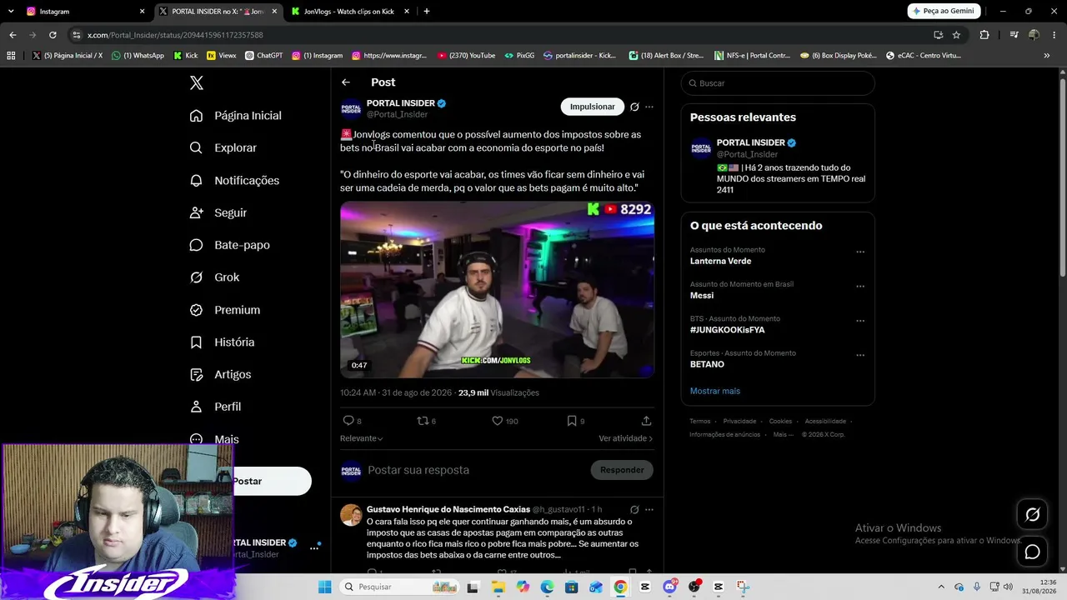
Task: Open a new browser tab
Action: coord(427,12)
